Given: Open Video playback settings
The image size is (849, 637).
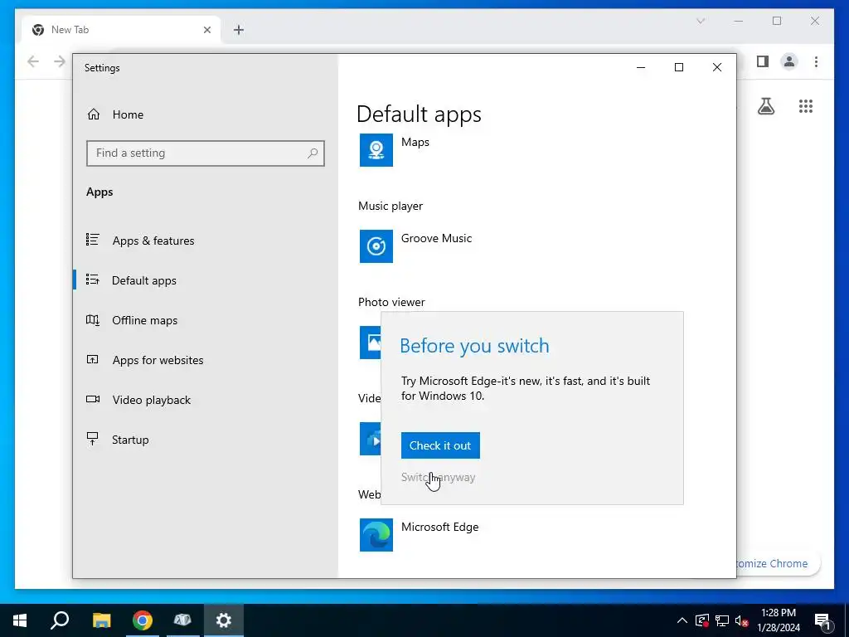Looking at the screenshot, I should click(152, 400).
